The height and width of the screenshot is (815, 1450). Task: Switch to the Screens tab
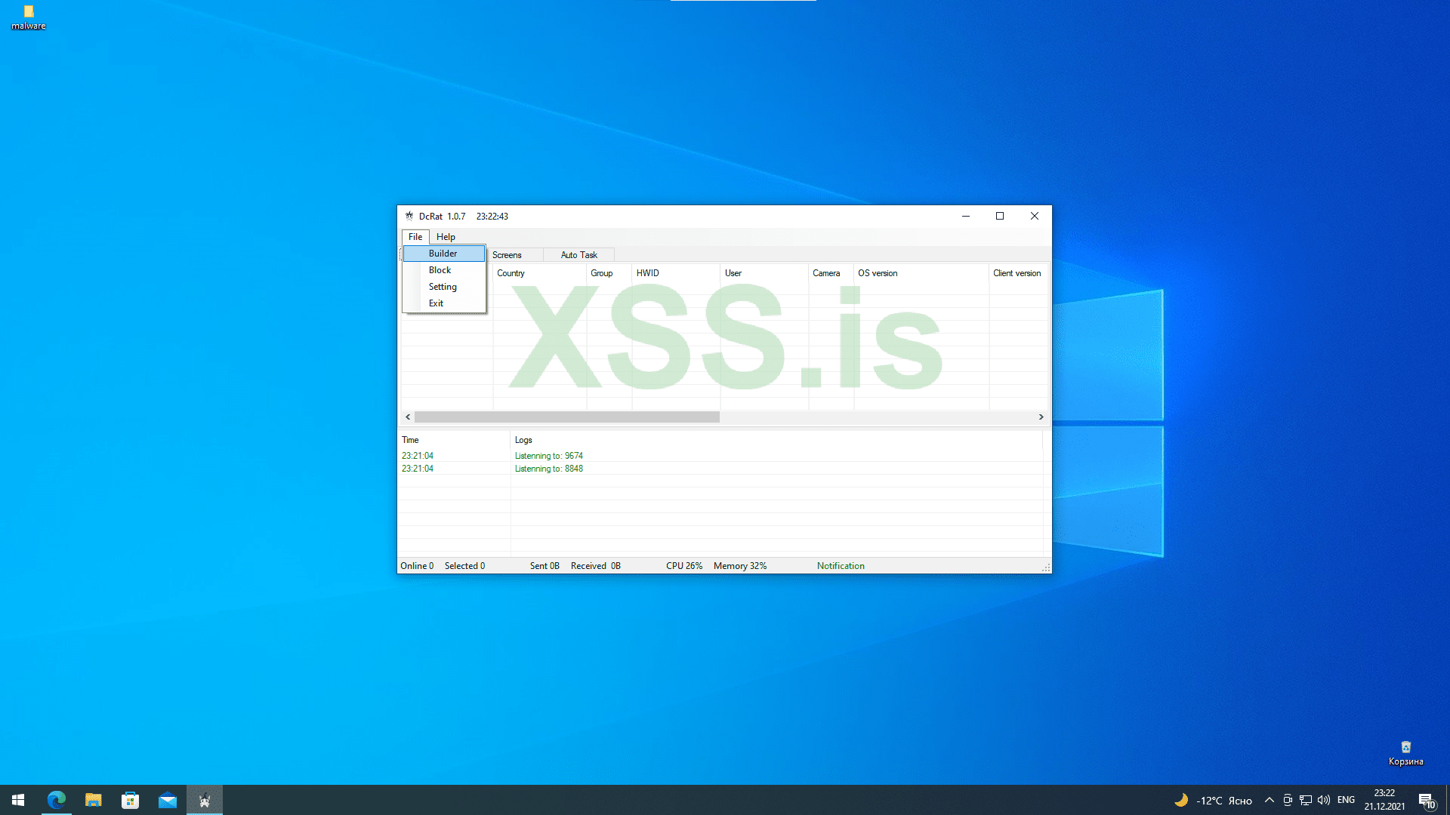pos(507,255)
